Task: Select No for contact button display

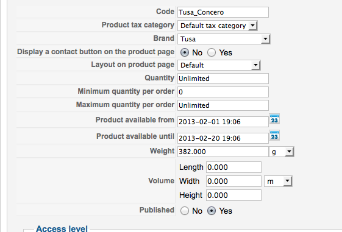Action: coord(185,52)
